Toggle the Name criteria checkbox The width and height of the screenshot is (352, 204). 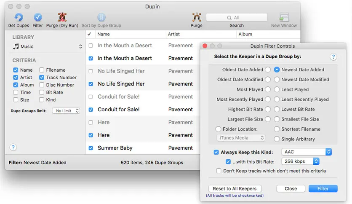[16, 70]
